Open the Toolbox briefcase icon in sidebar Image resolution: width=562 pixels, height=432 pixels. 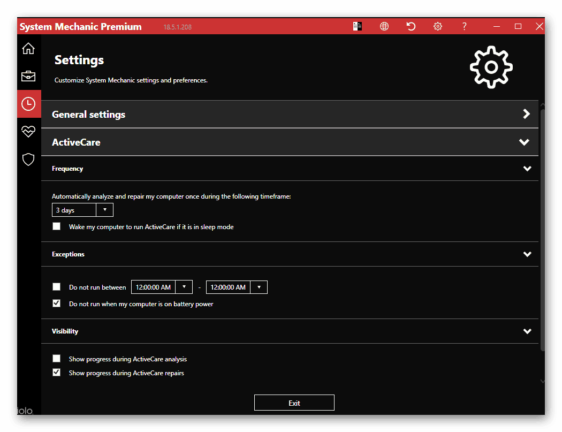28,76
